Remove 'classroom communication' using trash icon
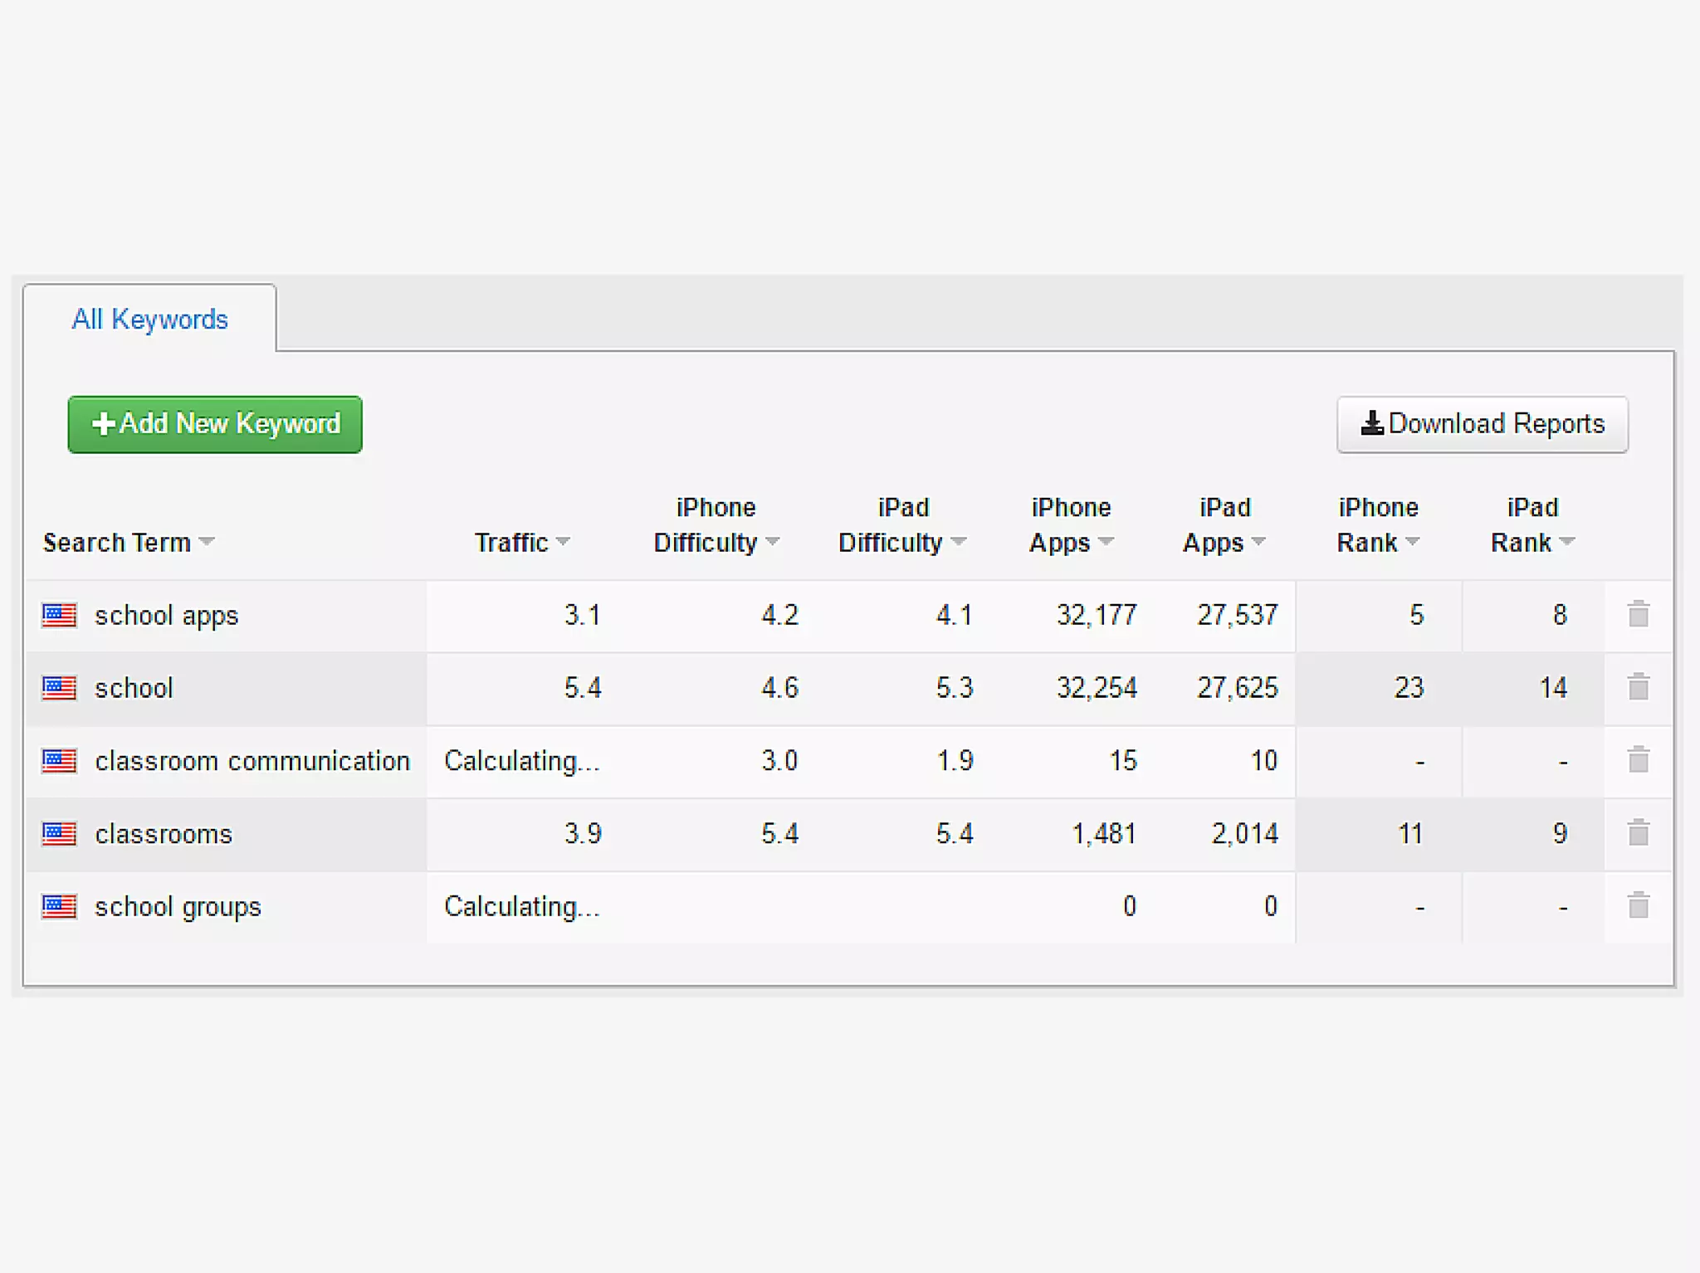The image size is (1700, 1273). [x=1638, y=760]
